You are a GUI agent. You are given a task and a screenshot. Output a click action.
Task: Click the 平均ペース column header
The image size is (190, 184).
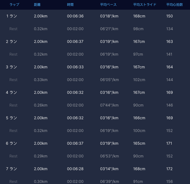[108, 5]
